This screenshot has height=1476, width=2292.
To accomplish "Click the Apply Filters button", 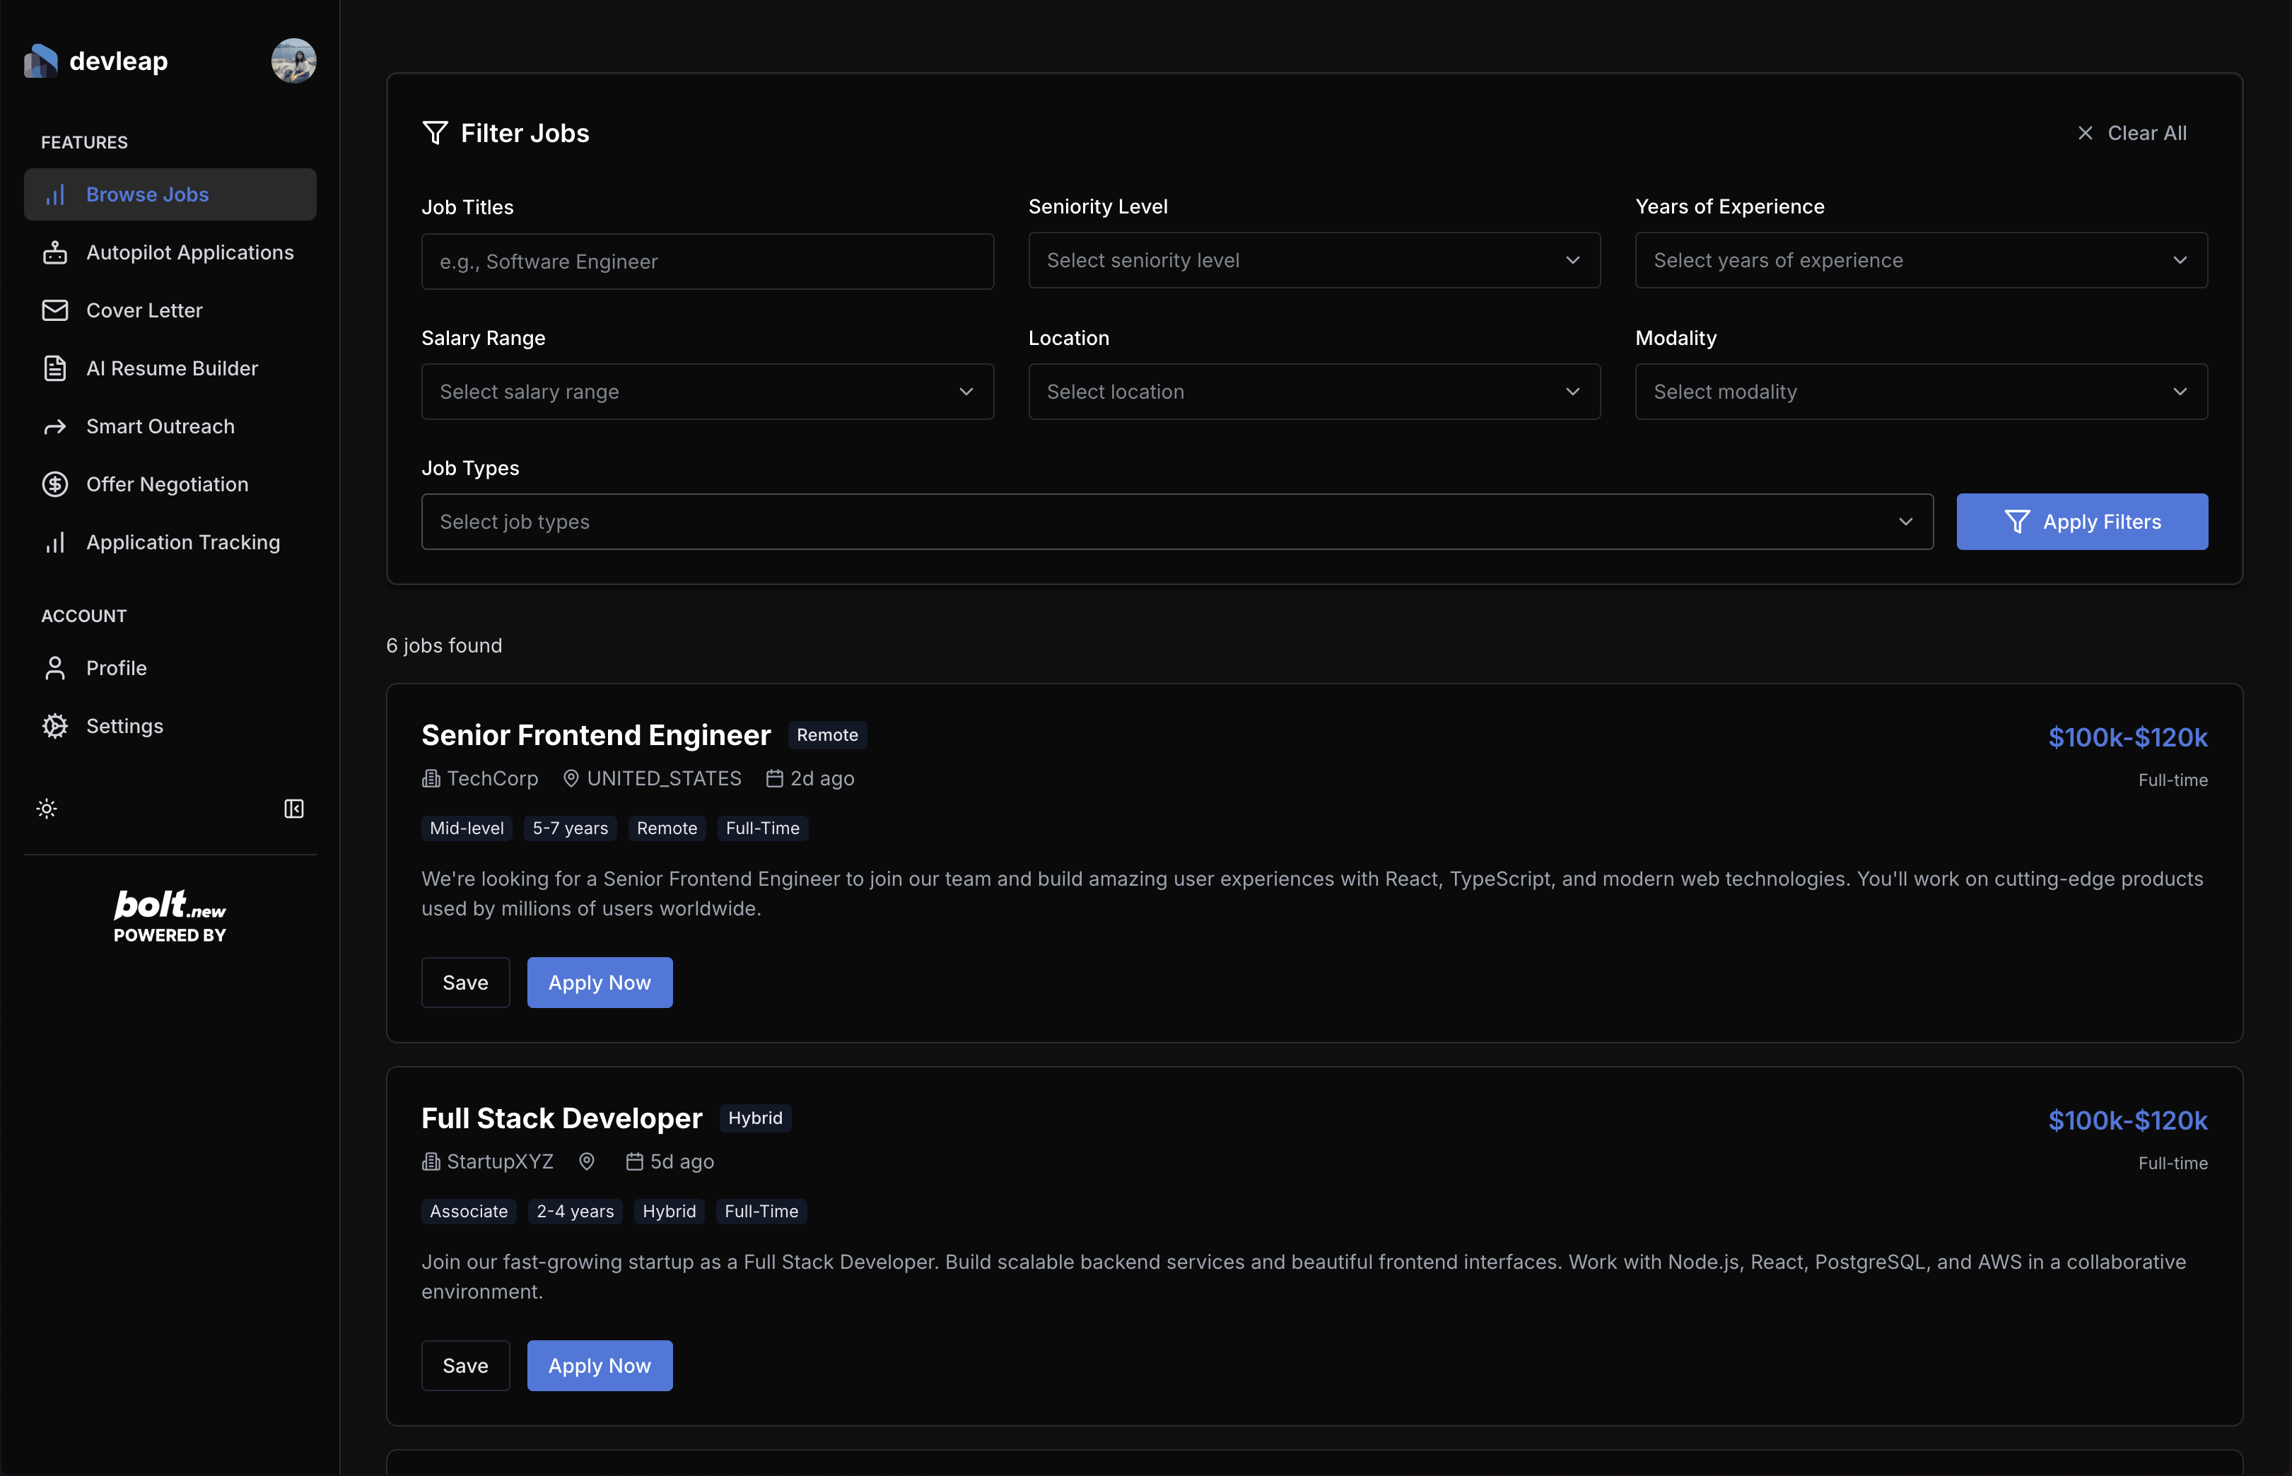I will 2081,522.
